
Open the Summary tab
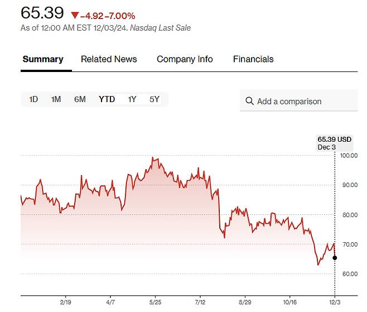(x=43, y=59)
